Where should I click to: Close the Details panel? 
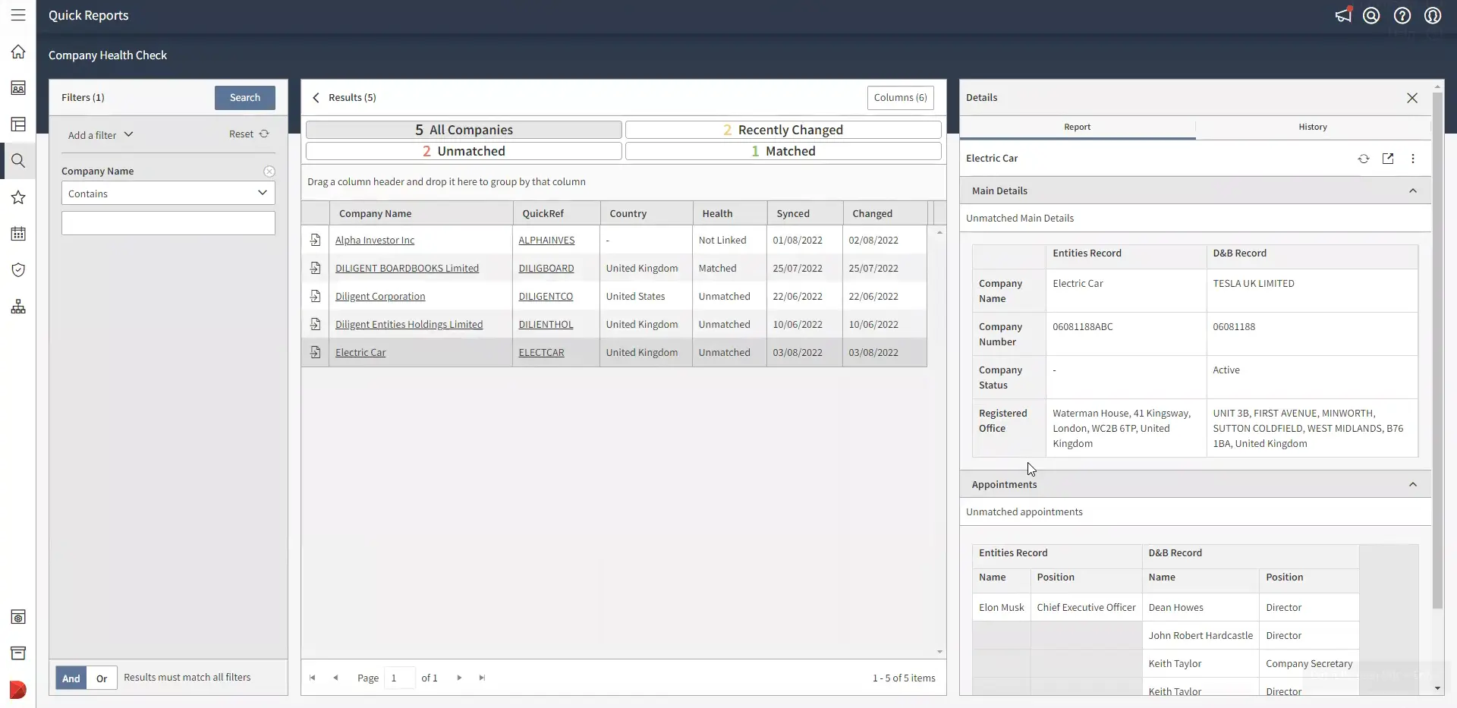click(x=1412, y=98)
